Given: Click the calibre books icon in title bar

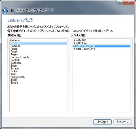Looking at the screenshot, I should click(12, 10).
